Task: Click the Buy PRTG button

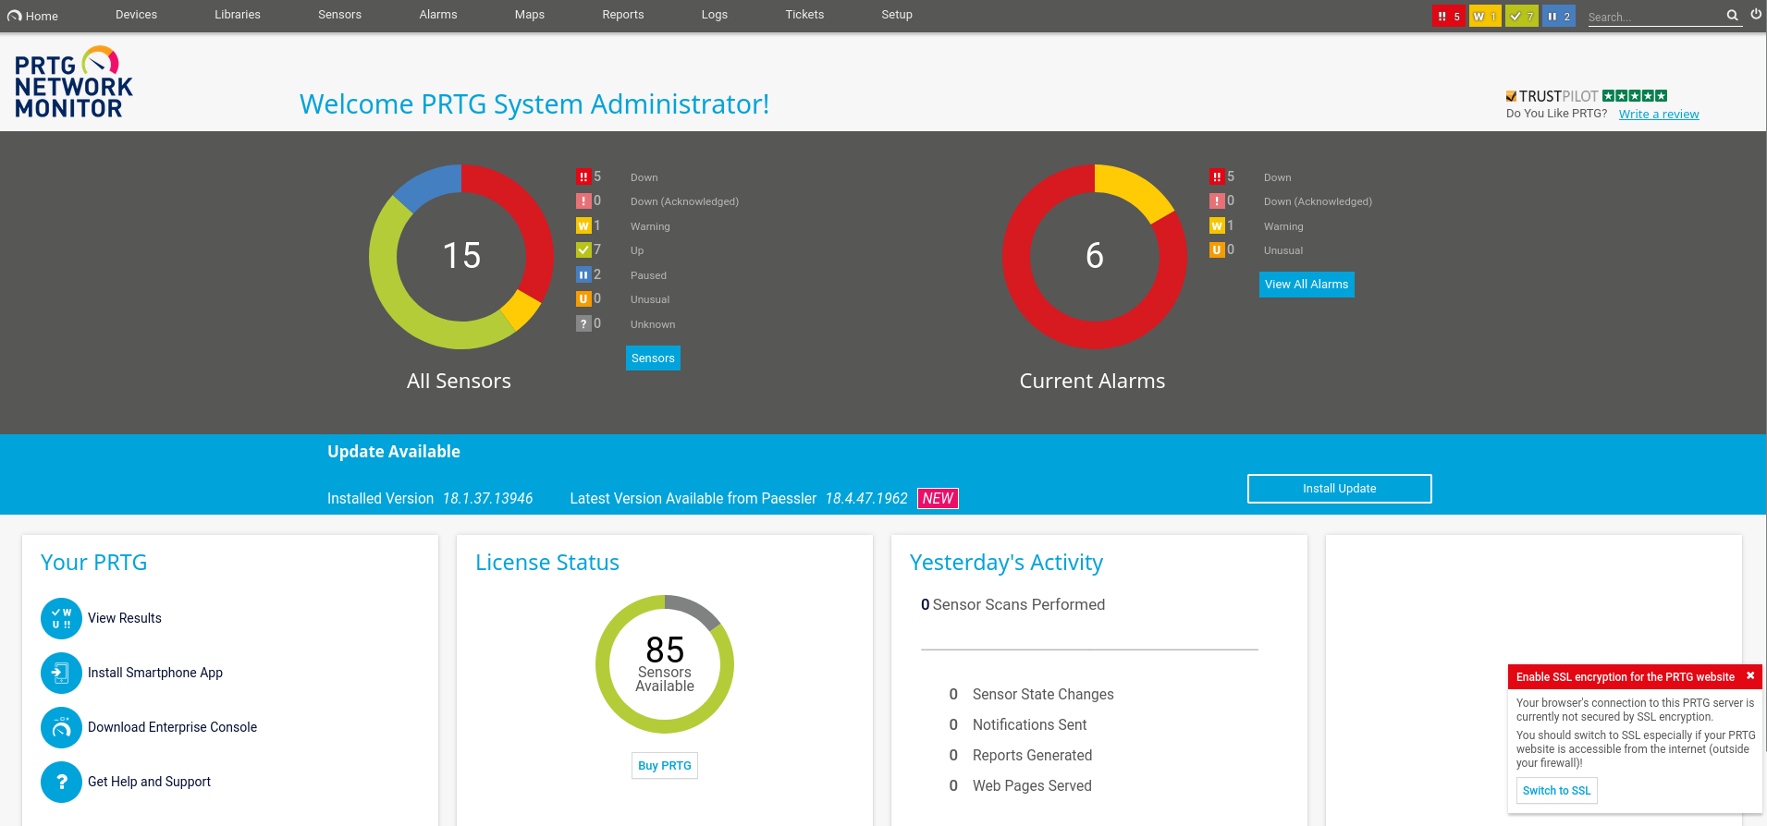Action: 665,766
